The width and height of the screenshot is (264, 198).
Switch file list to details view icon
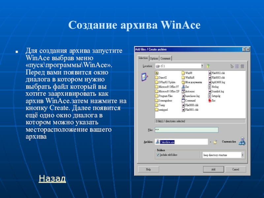[242, 66]
